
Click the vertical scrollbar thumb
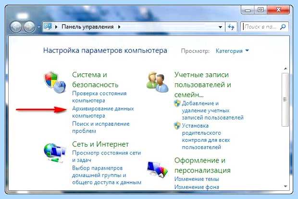click(285, 100)
